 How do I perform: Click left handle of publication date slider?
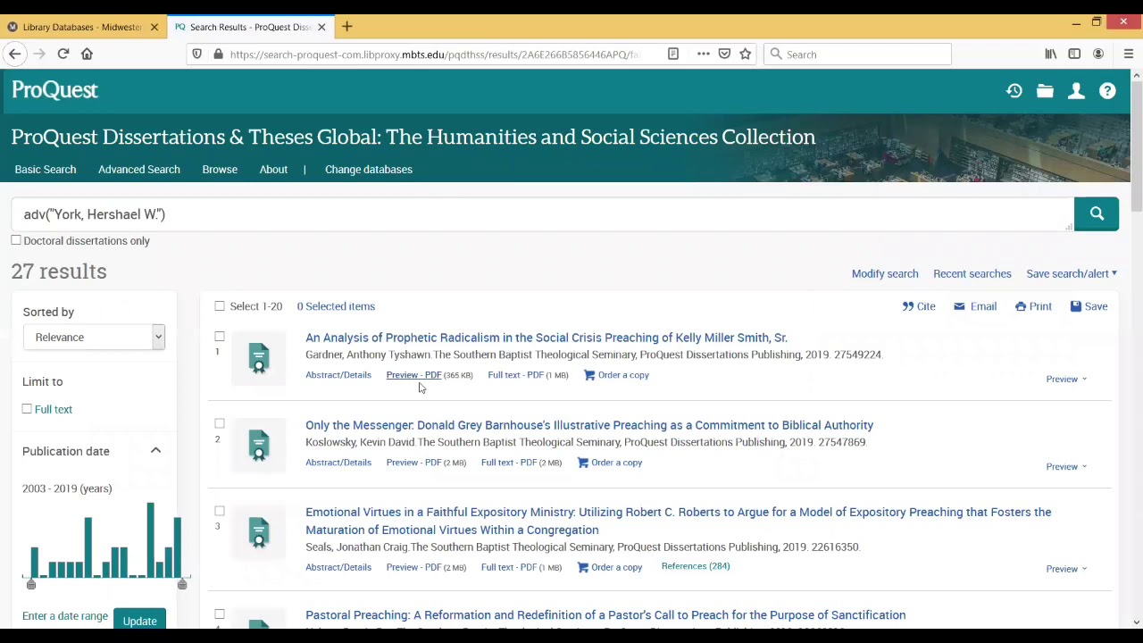(x=31, y=584)
